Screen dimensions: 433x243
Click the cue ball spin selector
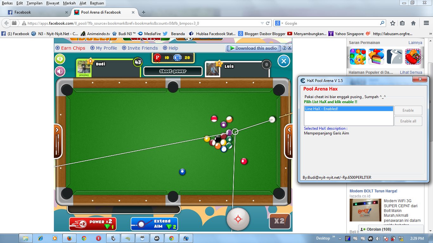coord(238,219)
